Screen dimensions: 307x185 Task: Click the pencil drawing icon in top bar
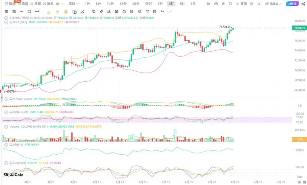[x=223, y=4]
